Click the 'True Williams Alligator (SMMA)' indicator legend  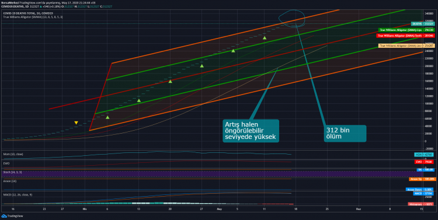click(33, 17)
